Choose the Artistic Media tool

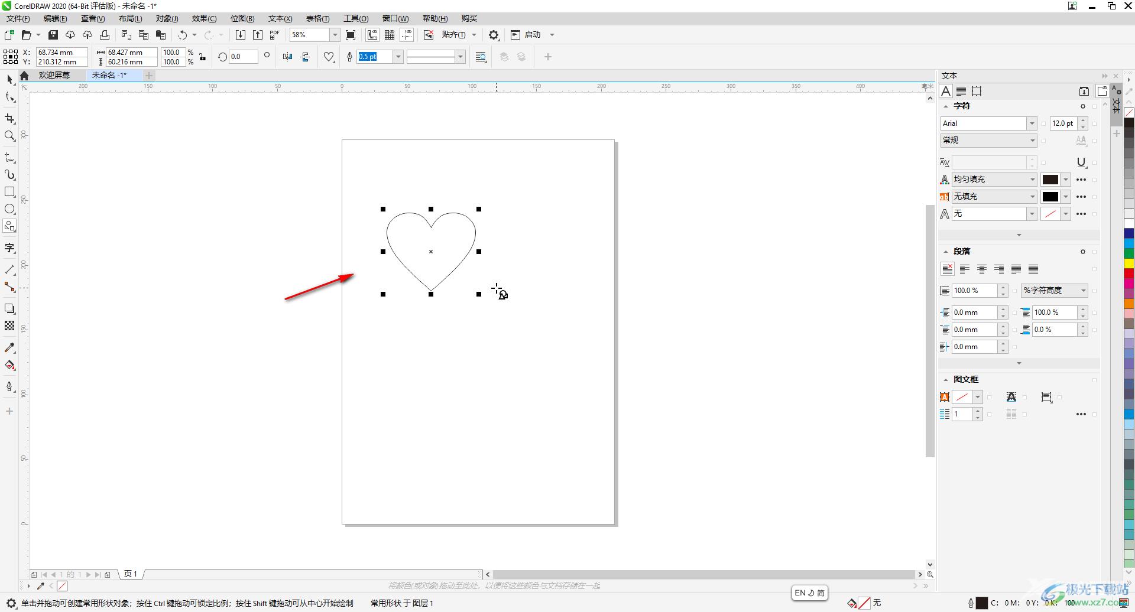coord(9,175)
